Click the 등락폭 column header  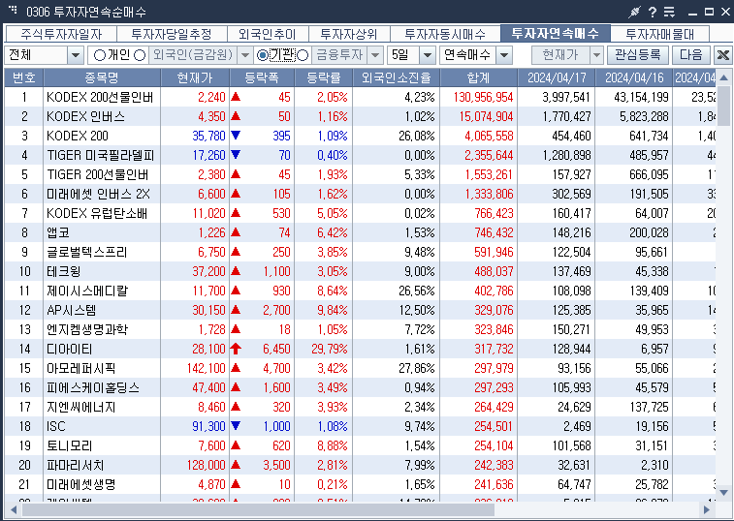262,77
